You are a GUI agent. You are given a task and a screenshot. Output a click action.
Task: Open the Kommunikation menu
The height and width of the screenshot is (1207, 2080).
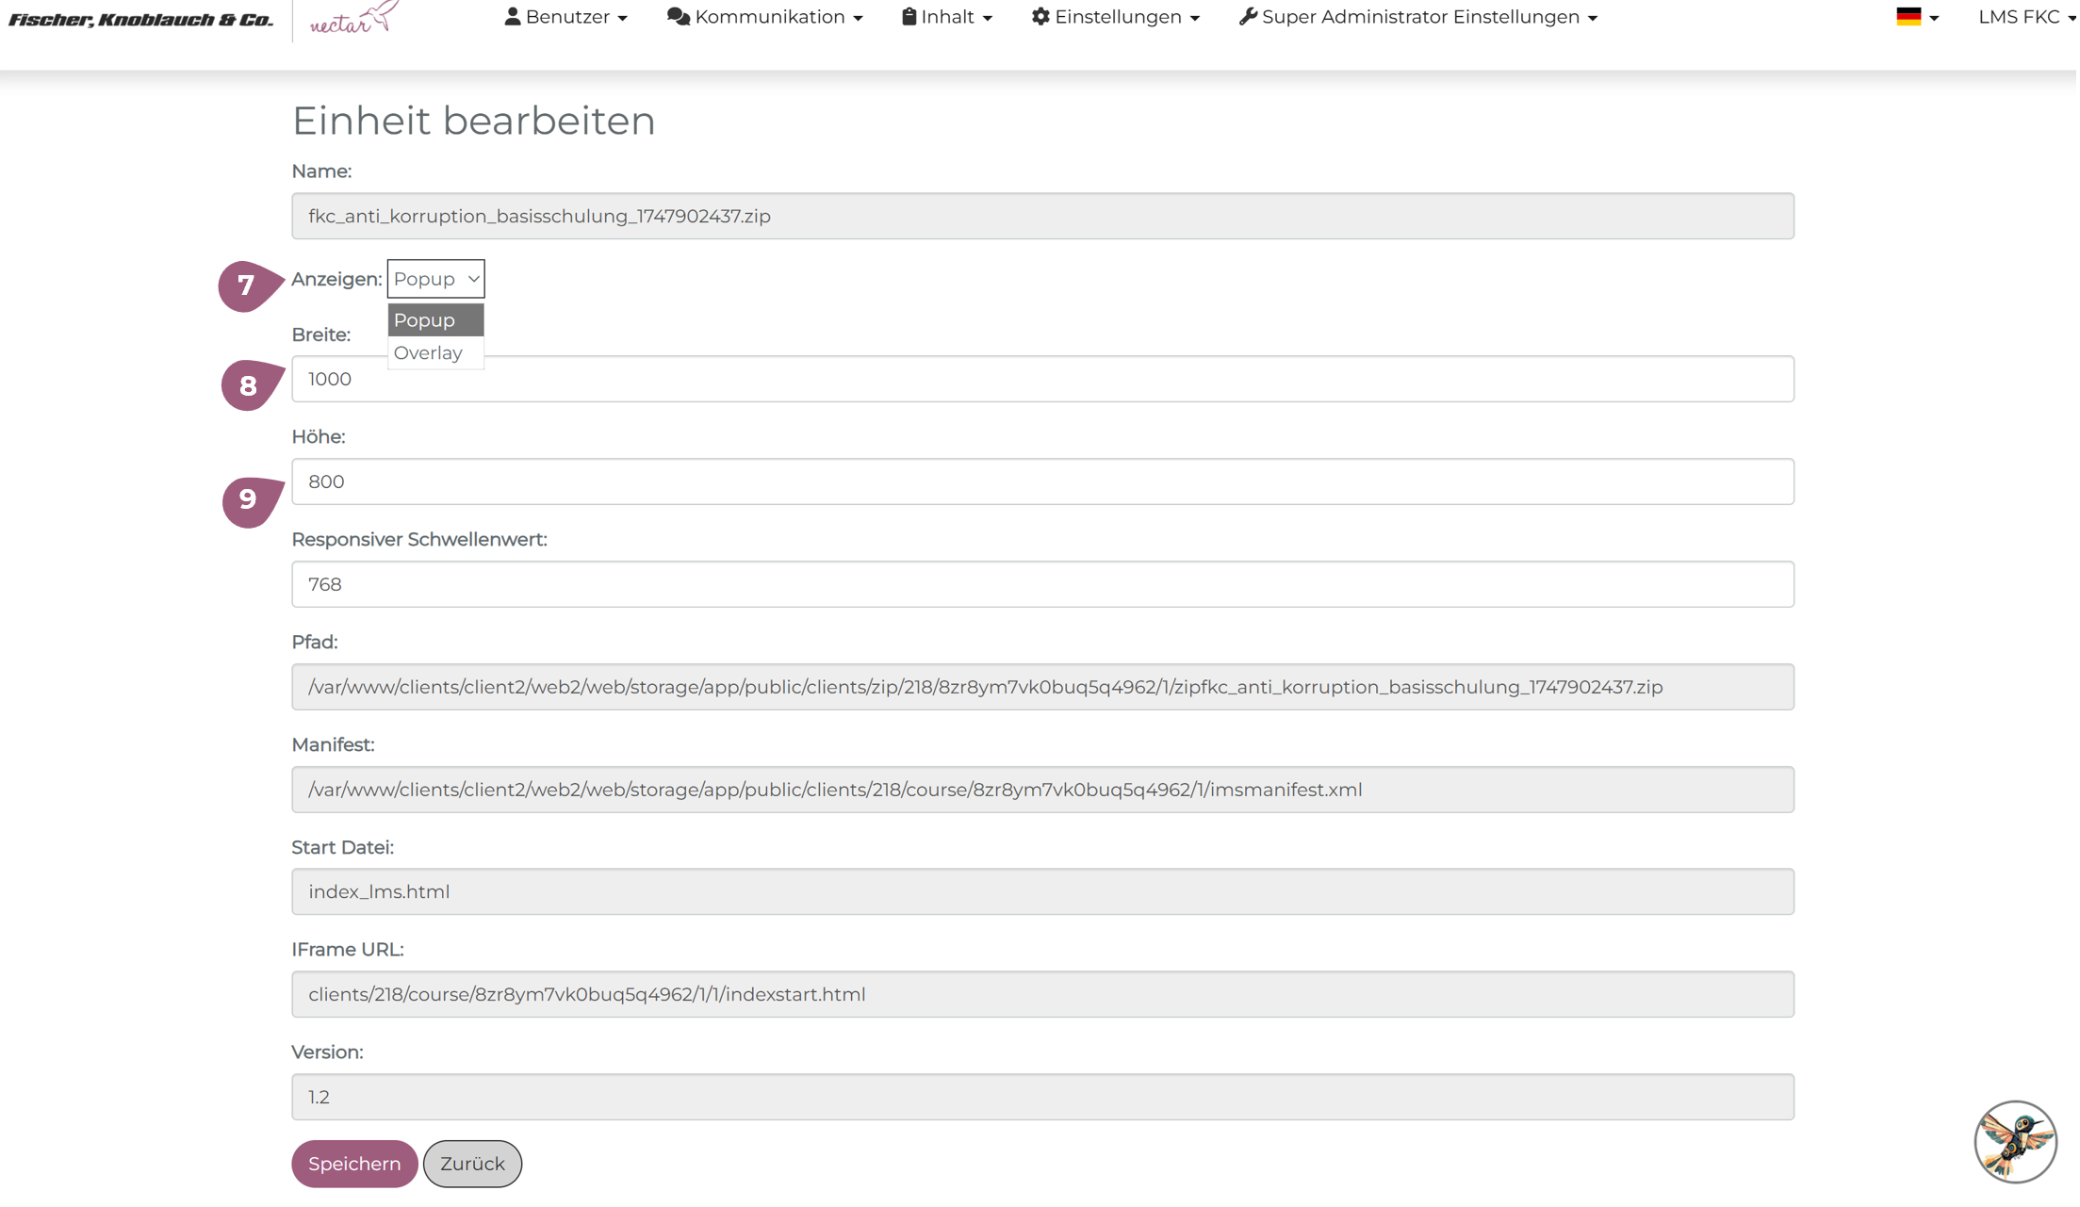[x=765, y=17]
